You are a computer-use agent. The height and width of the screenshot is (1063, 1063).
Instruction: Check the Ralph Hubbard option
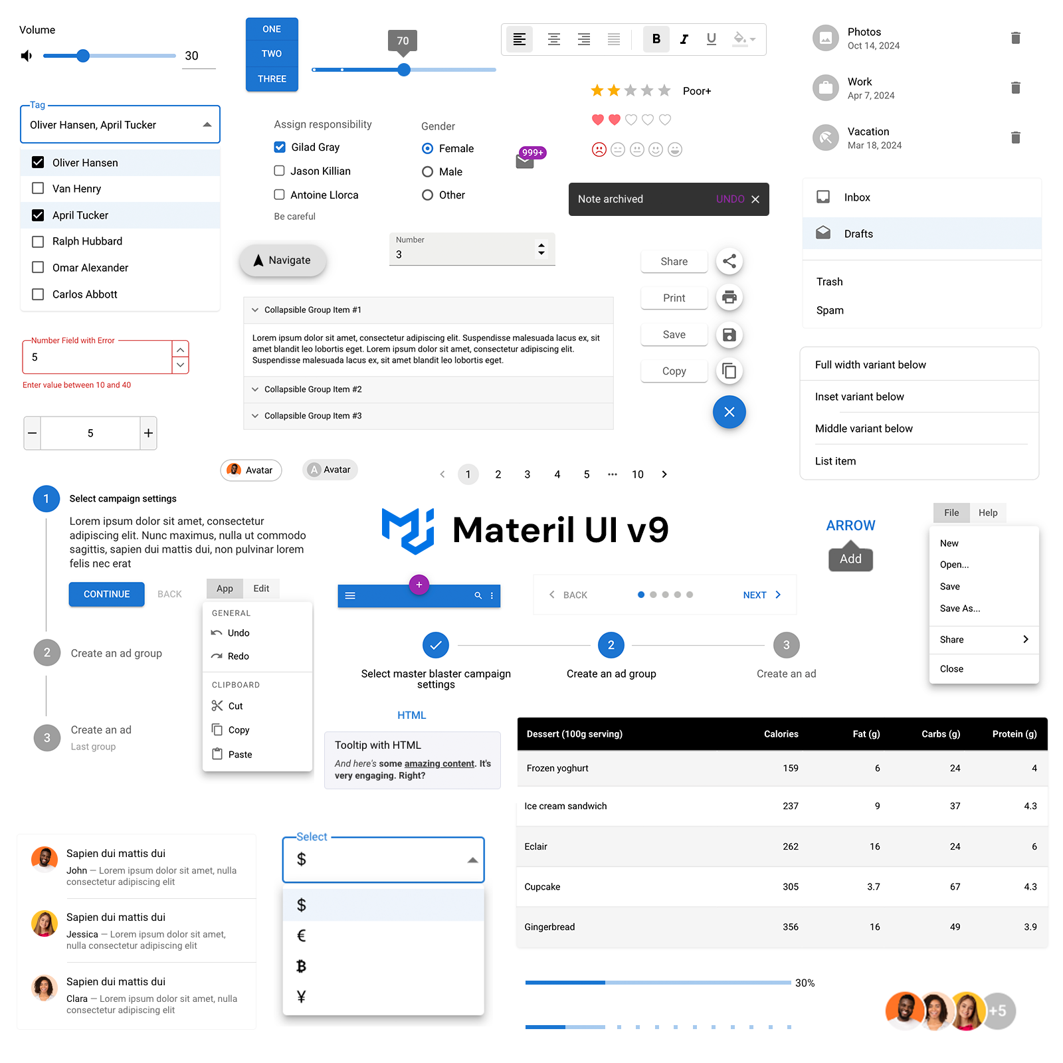38,241
